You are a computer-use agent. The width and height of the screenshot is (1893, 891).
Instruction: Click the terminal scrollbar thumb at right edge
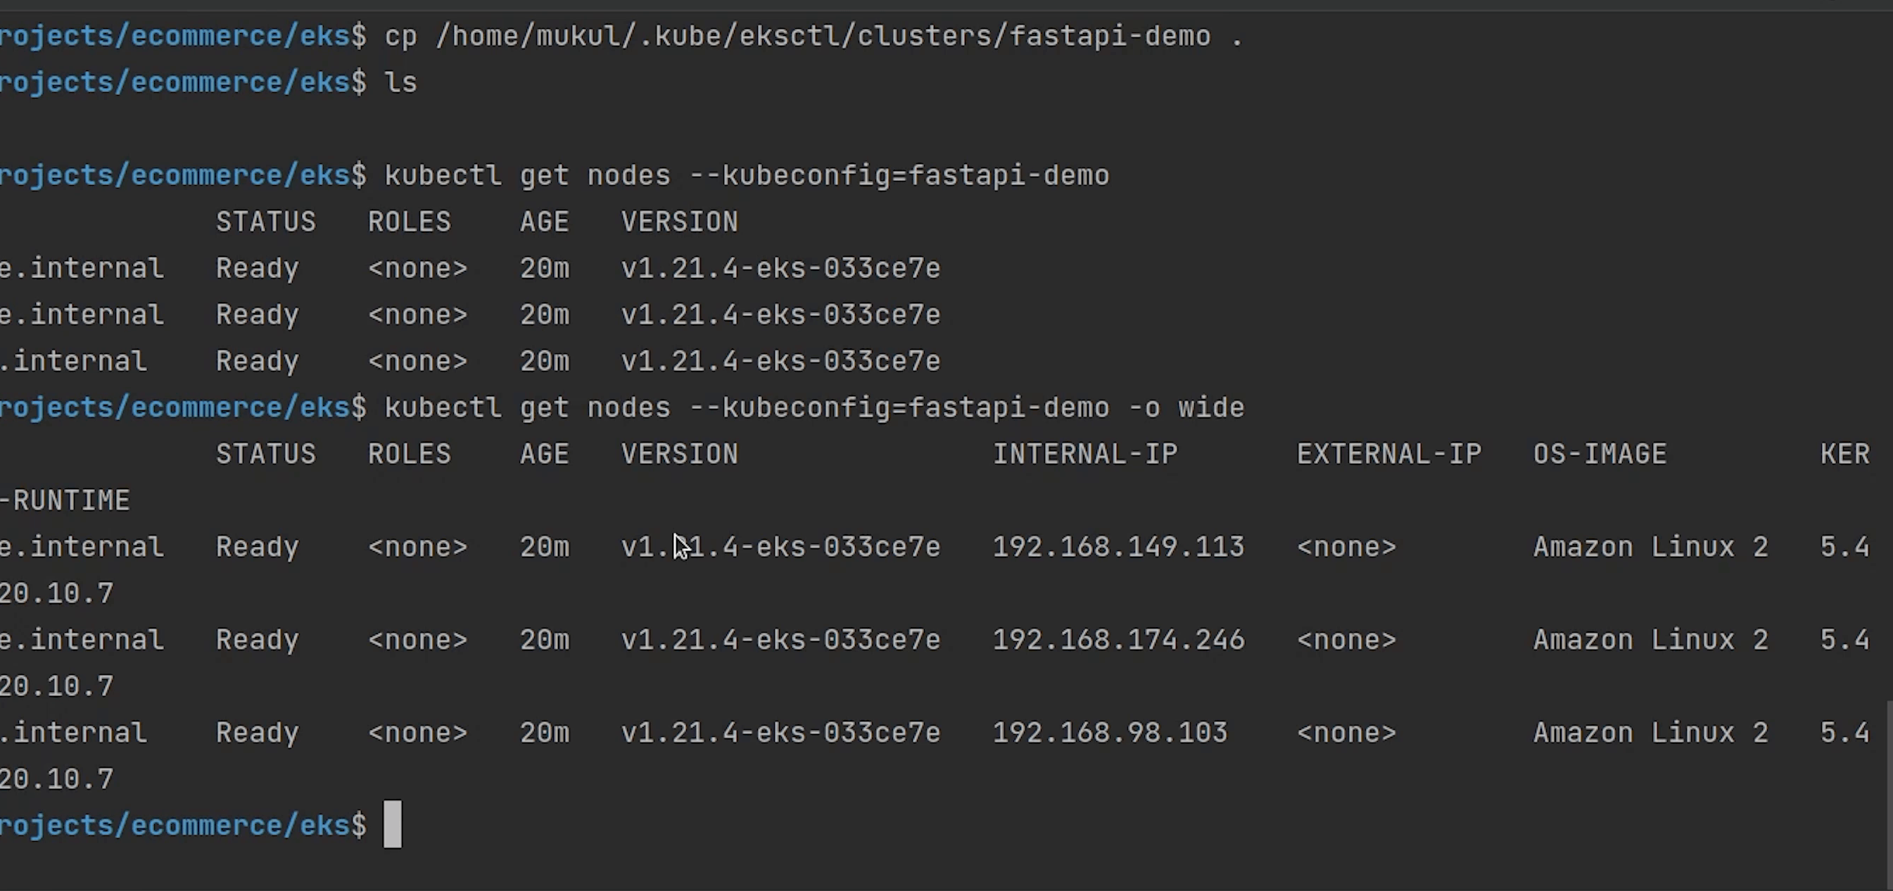(x=1889, y=794)
